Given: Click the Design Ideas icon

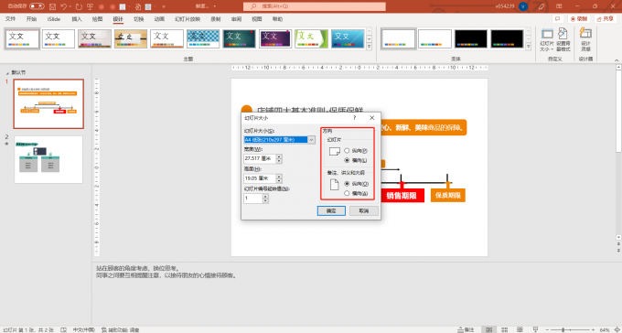Looking at the screenshot, I should pos(585,40).
